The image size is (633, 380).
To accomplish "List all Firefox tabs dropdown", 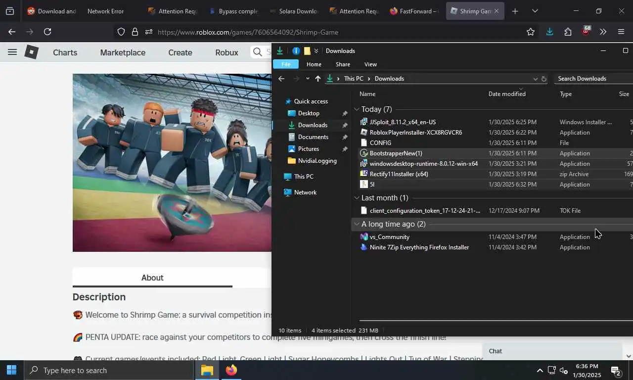I will pyautogui.click(x=535, y=11).
